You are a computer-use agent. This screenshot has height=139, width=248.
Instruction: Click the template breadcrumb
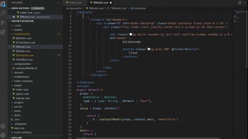pos(138,8)
